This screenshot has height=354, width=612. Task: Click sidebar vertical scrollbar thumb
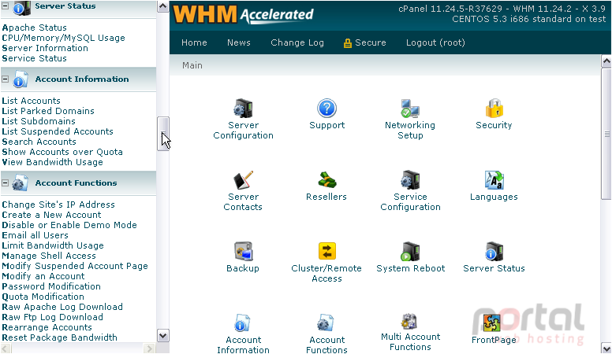point(162,134)
